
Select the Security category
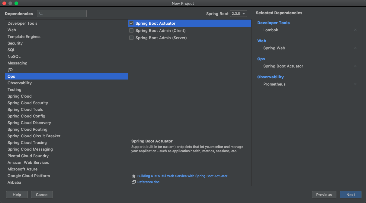tap(66, 43)
